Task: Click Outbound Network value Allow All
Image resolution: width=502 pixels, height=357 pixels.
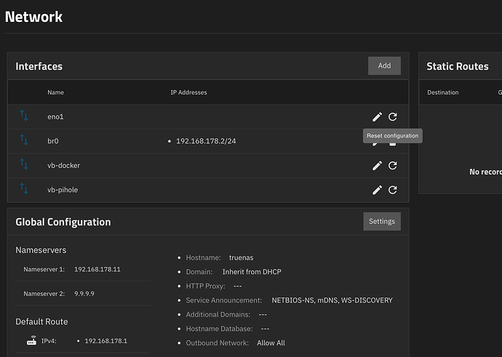Action: (271, 343)
